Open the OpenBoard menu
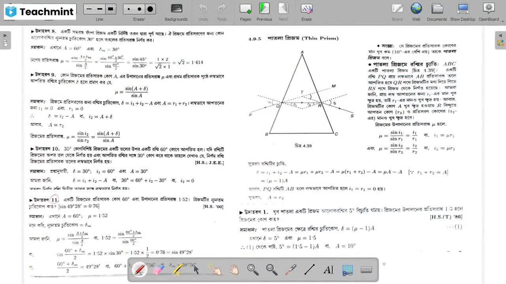The width and height of the screenshot is (506, 284). (x=489, y=12)
